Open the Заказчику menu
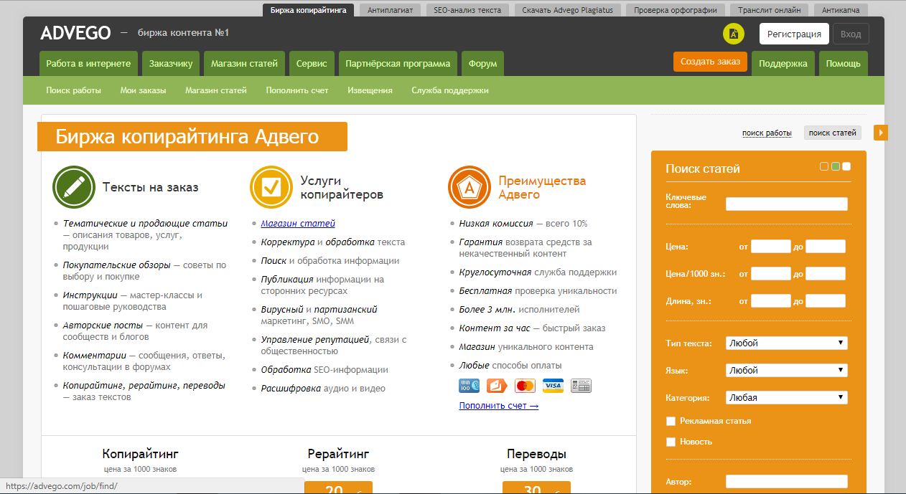Viewport: 906px width, 494px height. pyautogui.click(x=171, y=63)
